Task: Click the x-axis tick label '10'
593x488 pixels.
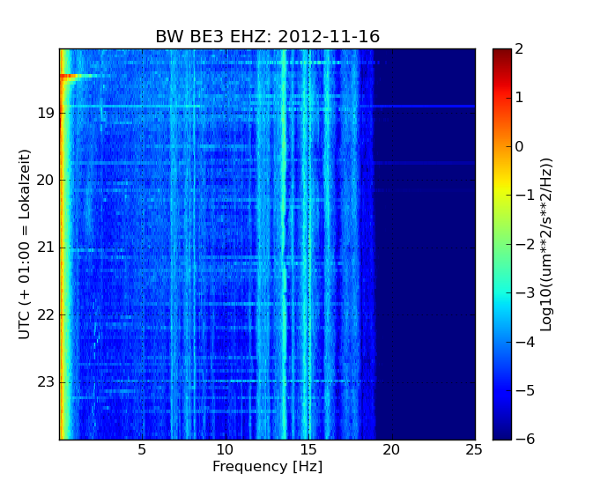Action: pyautogui.click(x=225, y=450)
